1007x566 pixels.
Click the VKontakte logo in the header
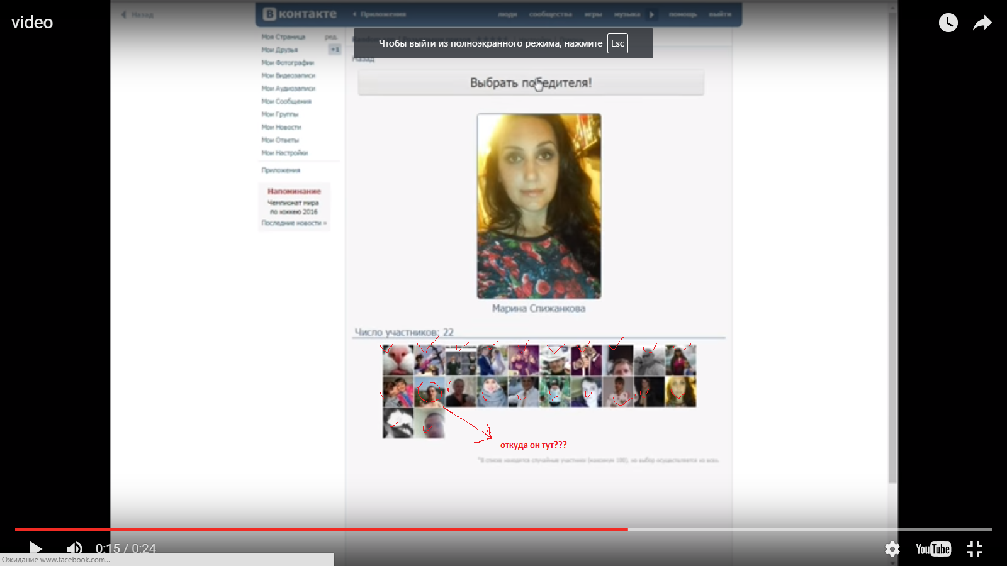point(300,14)
